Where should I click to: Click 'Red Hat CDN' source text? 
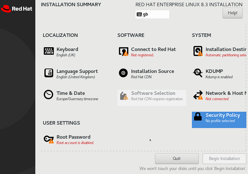(x=141, y=77)
